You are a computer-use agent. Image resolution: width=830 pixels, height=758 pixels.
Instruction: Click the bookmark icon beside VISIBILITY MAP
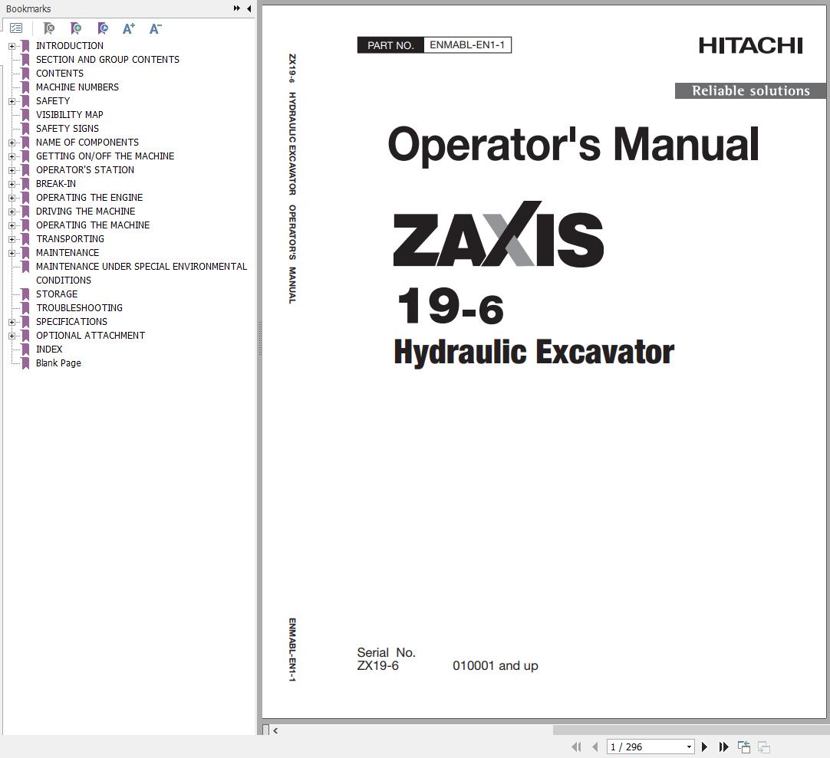25,115
